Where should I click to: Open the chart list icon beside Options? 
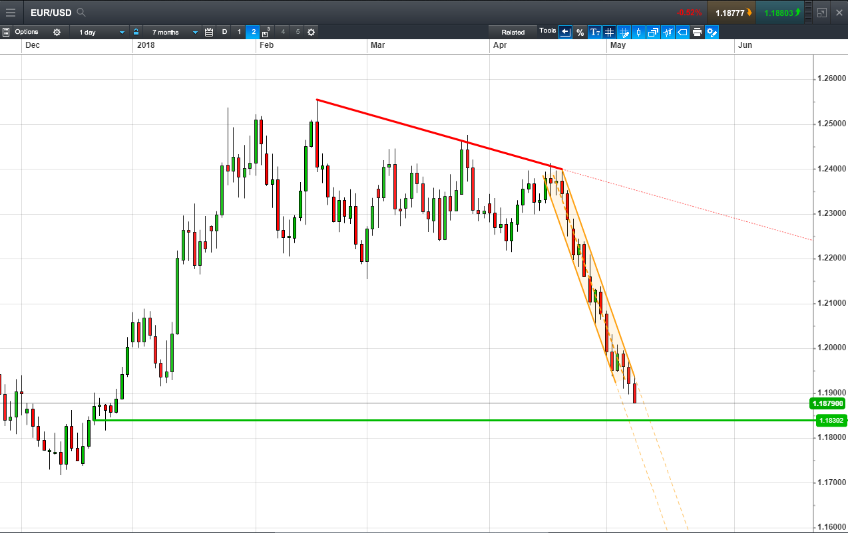point(6,32)
